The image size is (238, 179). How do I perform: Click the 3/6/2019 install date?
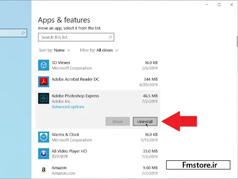[x=149, y=68]
